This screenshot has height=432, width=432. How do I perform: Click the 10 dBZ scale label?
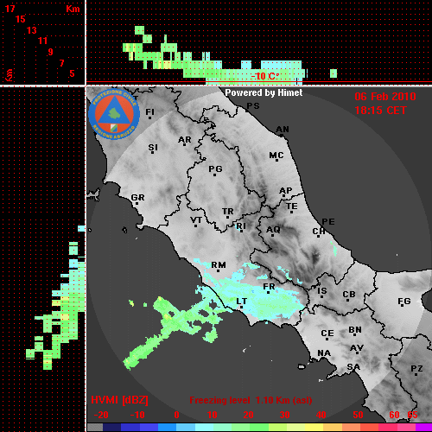[213, 415]
